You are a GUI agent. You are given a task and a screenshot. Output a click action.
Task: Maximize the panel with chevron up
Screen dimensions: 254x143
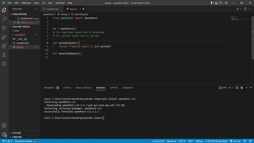(x=246, y=88)
